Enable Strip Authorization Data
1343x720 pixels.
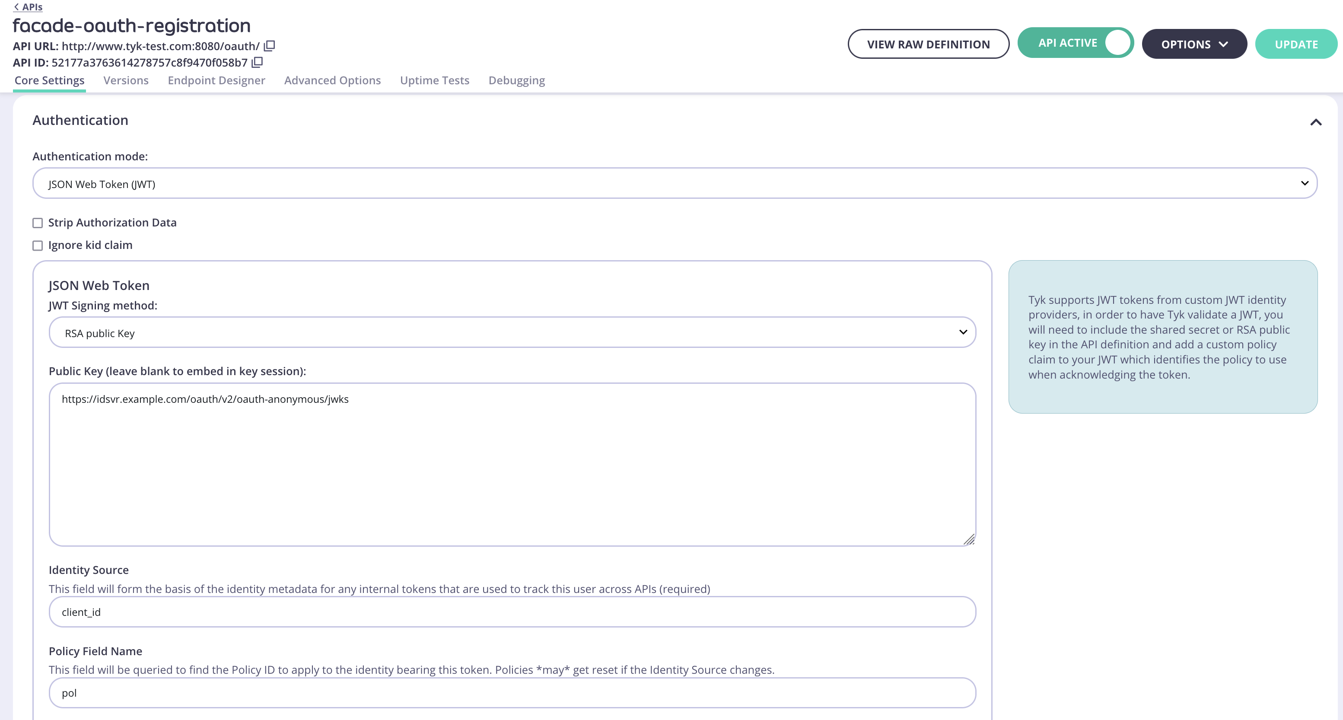(x=37, y=223)
